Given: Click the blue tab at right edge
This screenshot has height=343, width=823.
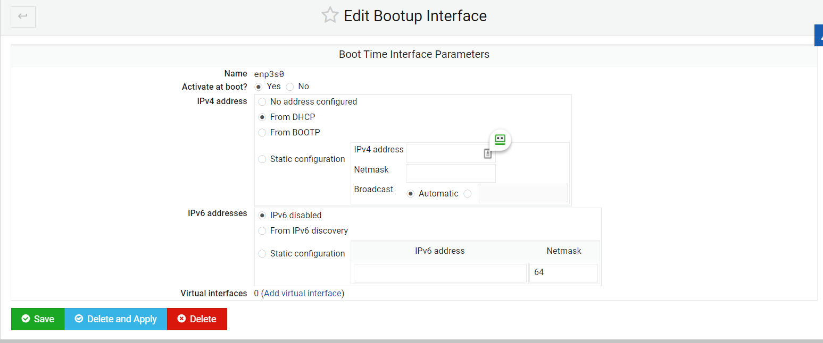Looking at the screenshot, I should 819,35.
